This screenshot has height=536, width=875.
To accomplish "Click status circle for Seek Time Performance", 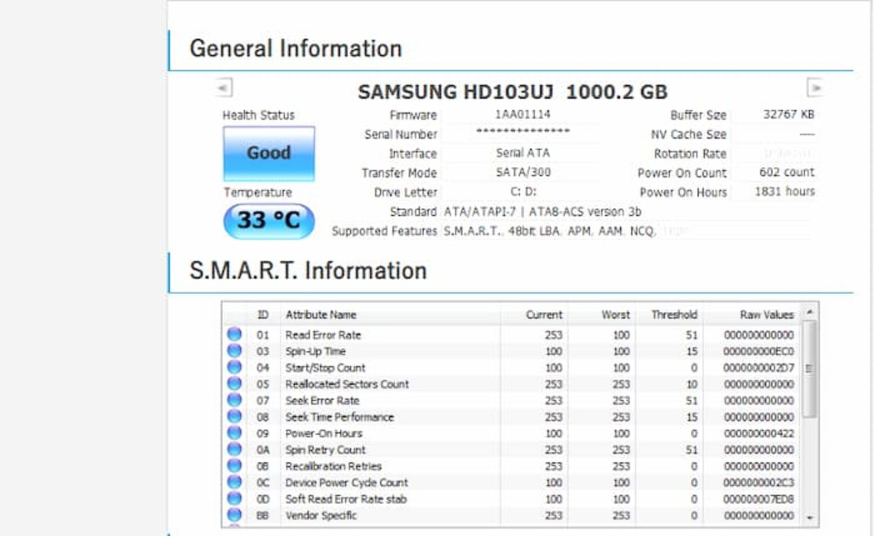I will [234, 416].
